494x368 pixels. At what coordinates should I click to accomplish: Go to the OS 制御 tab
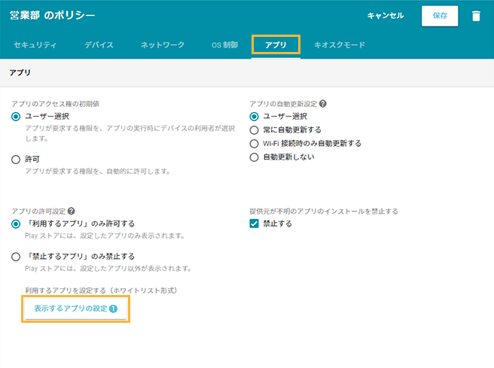224,45
